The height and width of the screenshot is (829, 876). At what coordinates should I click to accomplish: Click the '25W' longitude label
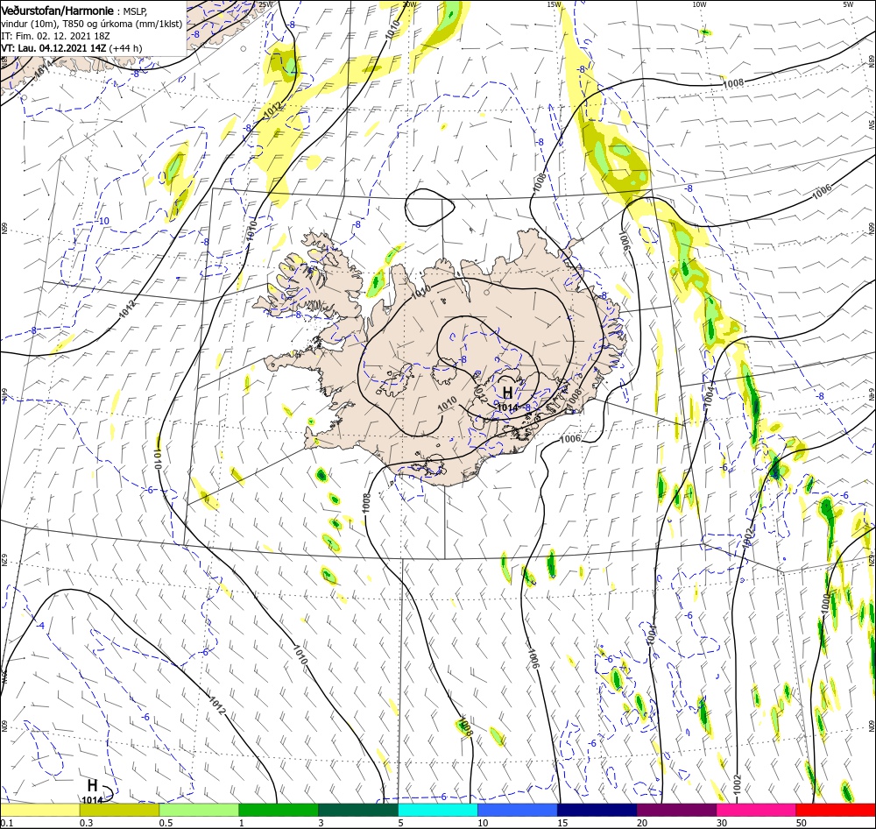coord(266,4)
